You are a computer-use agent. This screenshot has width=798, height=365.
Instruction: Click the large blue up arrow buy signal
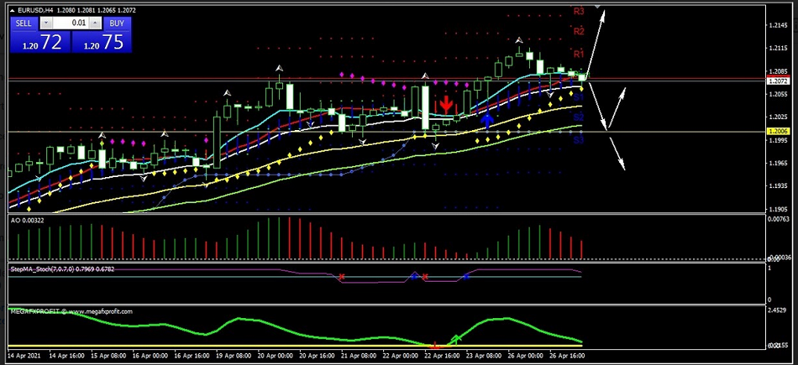click(487, 120)
